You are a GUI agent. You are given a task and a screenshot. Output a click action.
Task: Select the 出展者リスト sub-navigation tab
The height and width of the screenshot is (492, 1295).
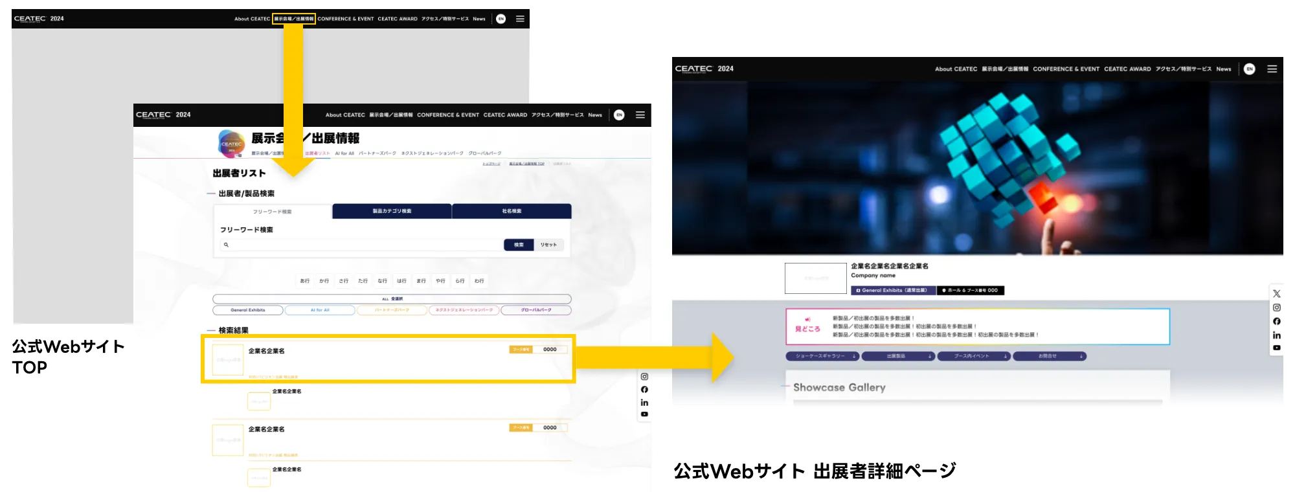[317, 153]
